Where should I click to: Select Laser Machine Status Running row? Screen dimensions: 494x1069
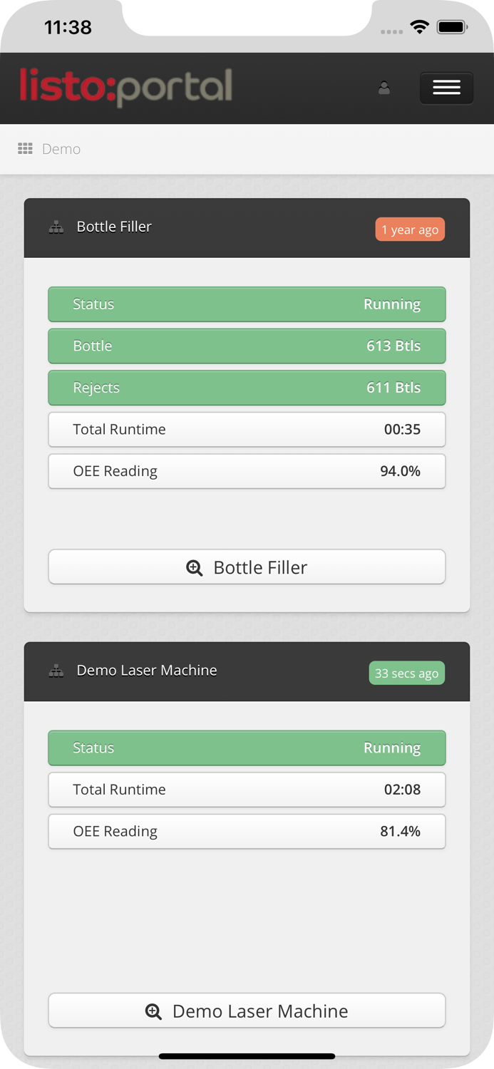(247, 748)
